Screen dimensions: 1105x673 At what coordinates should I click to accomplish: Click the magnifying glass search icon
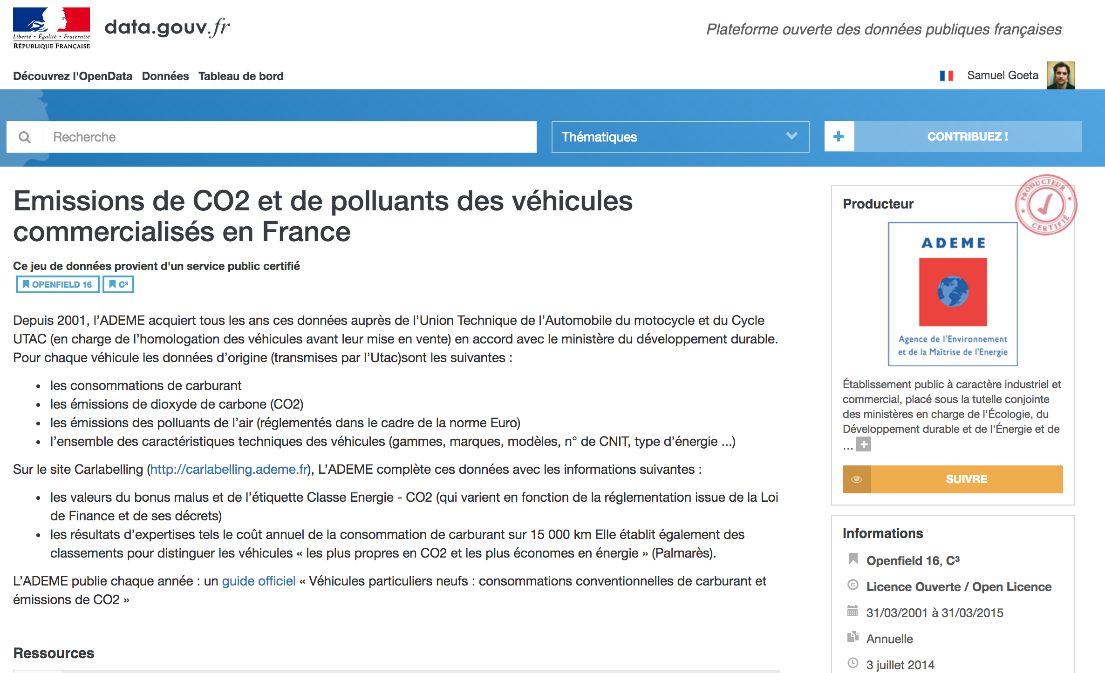[x=24, y=137]
